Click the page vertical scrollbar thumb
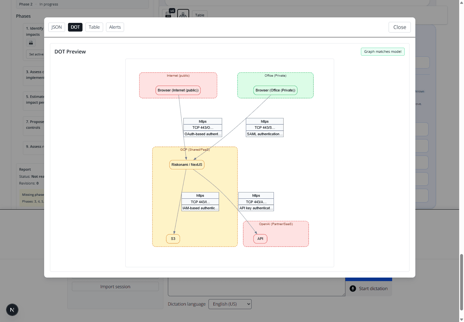The height and width of the screenshot is (322, 464). point(461,282)
